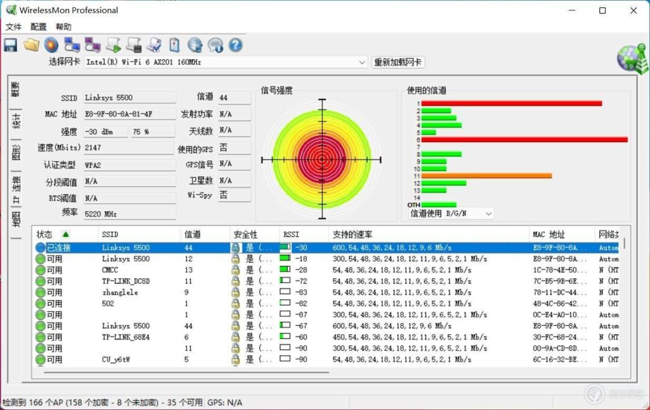Open the 帮助 menu
Image resolution: width=650 pixels, height=410 pixels.
(63, 27)
